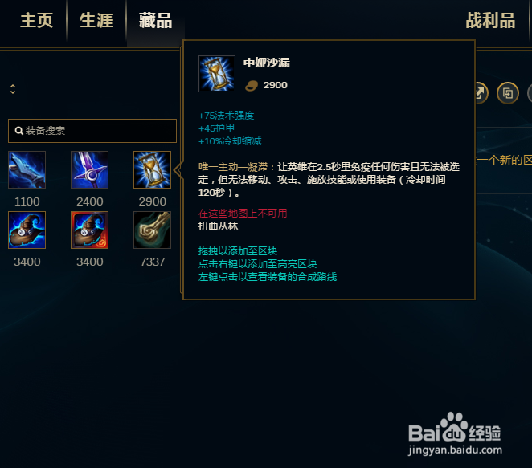Select the Zhonya's Hourglass item priced 2900
Screen dimensions: 532x468
(x=152, y=170)
